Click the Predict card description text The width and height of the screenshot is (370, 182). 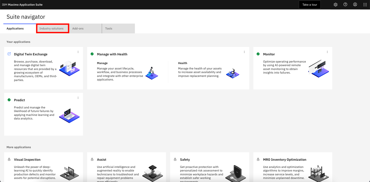click(34, 113)
